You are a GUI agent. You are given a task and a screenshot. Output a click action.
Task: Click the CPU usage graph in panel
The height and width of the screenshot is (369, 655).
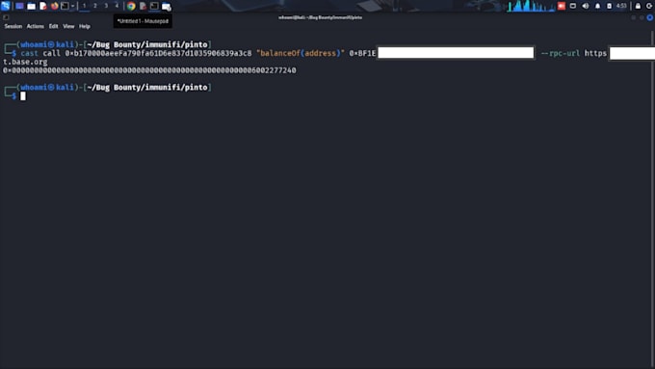tap(531, 6)
